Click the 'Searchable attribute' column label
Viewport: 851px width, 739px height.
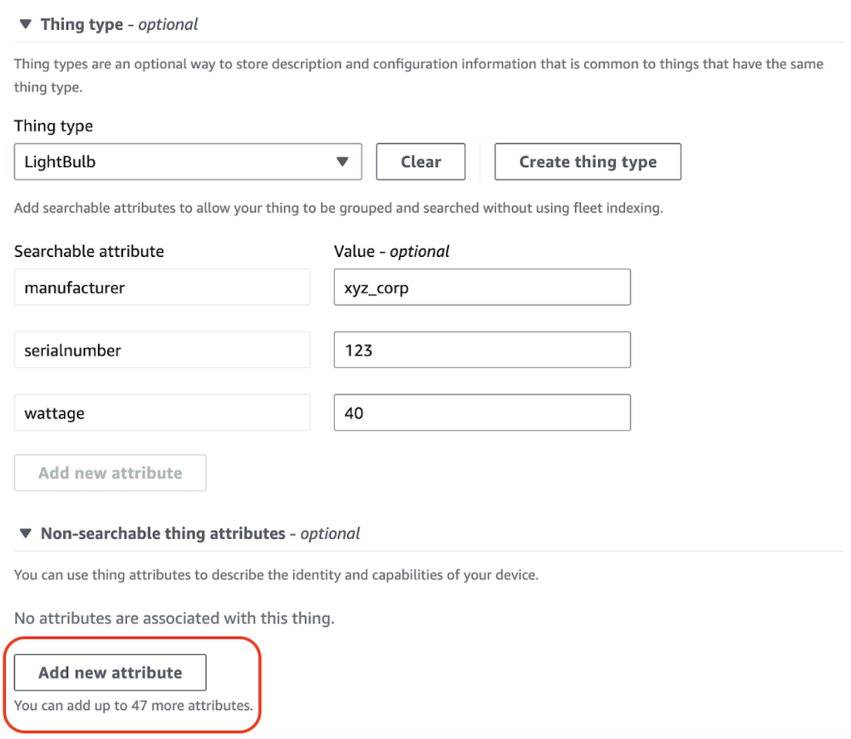point(89,251)
